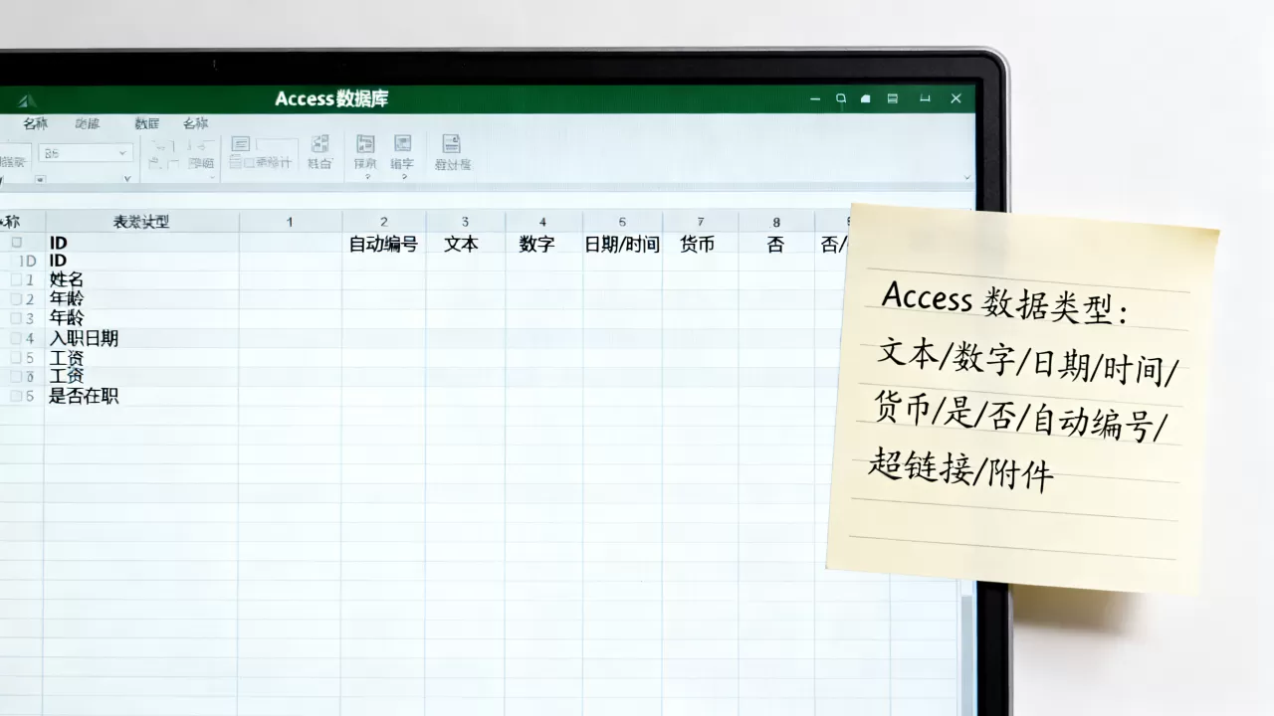Click the sheet icon whose dropdown arrow sits beside the grid merge icon

click(365, 144)
